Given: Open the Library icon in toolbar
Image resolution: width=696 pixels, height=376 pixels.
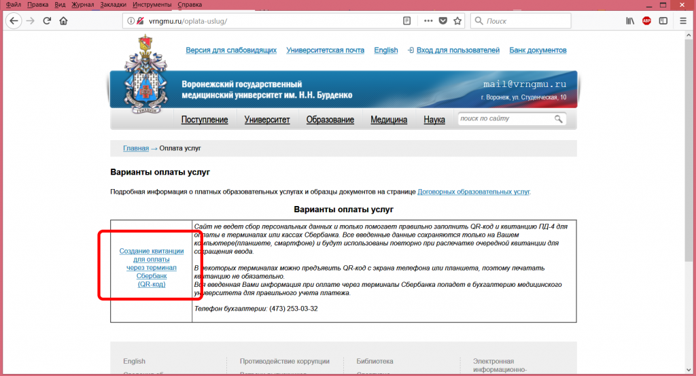Looking at the screenshot, I should pos(630,21).
